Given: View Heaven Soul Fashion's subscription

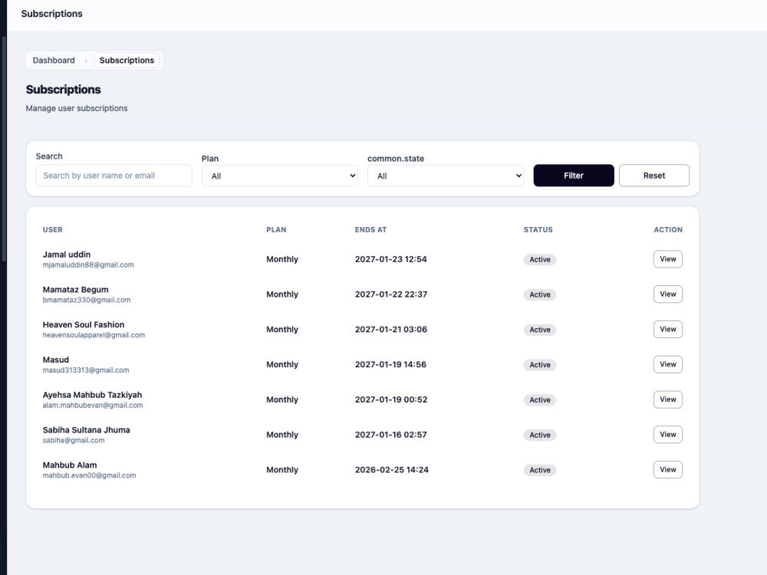Looking at the screenshot, I should pyautogui.click(x=668, y=330).
